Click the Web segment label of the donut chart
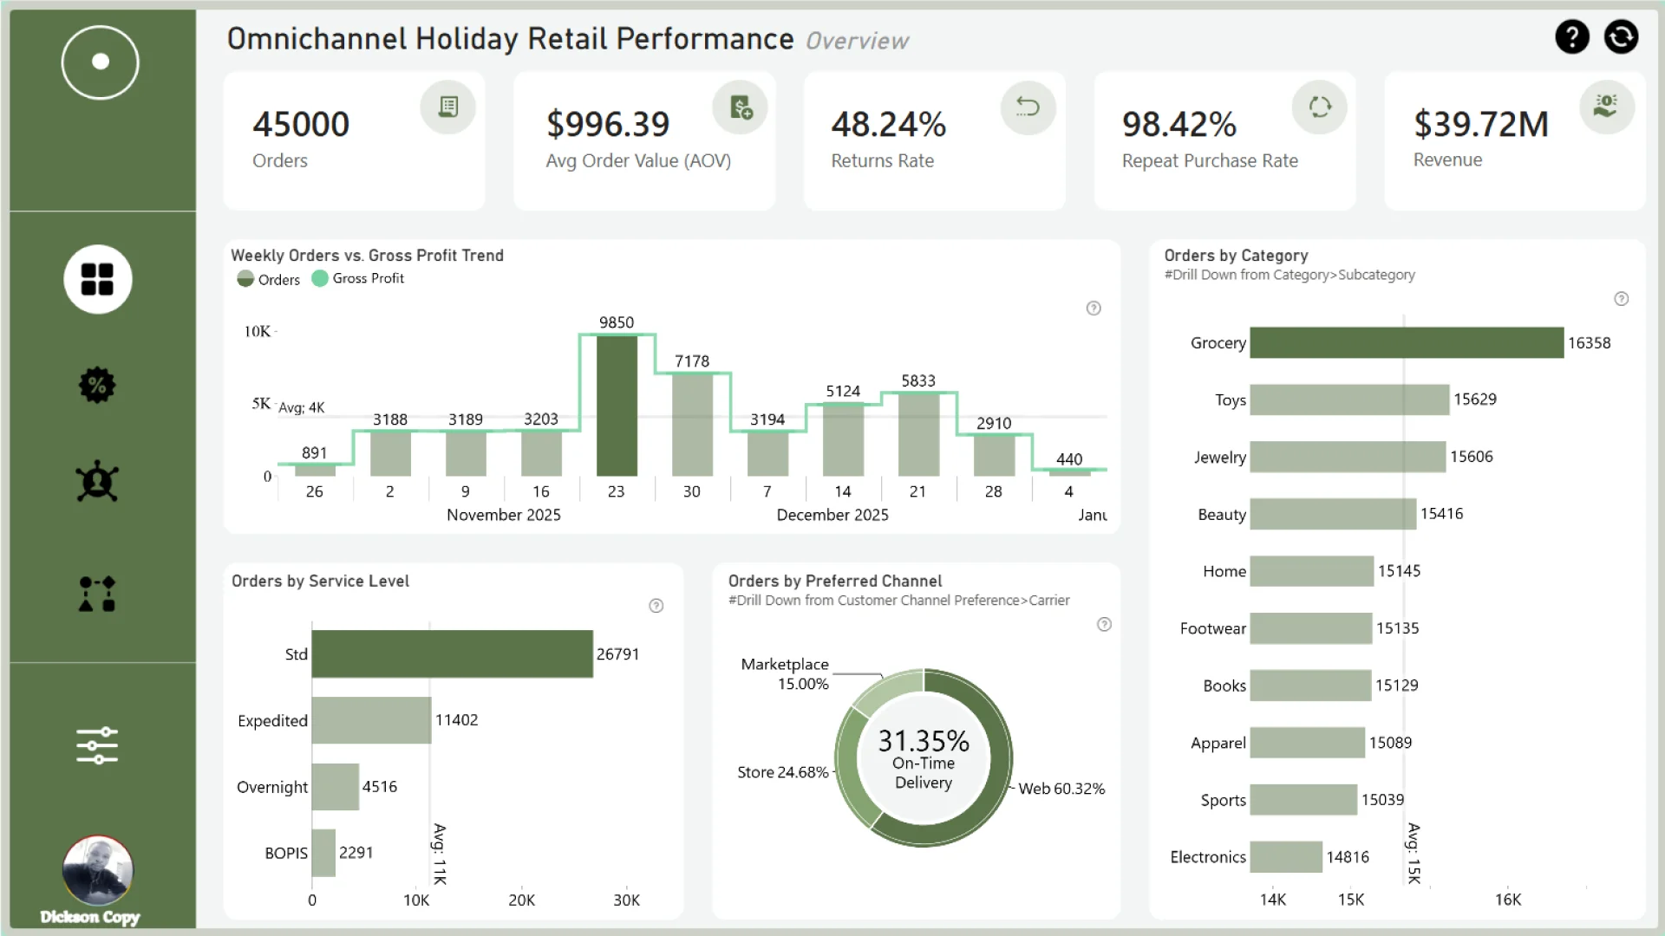 [x=1061, y=789]
